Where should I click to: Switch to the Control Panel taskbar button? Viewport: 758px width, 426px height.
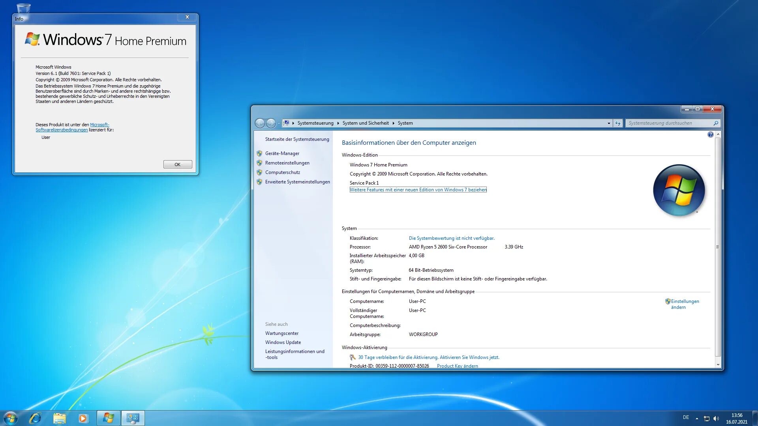(x=133, y=418)
